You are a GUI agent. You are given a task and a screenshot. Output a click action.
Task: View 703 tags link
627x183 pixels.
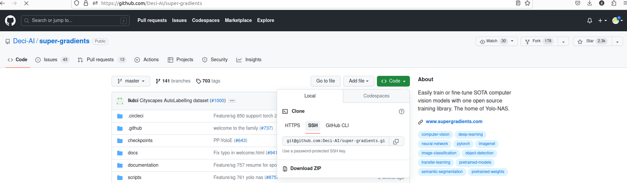208,81
